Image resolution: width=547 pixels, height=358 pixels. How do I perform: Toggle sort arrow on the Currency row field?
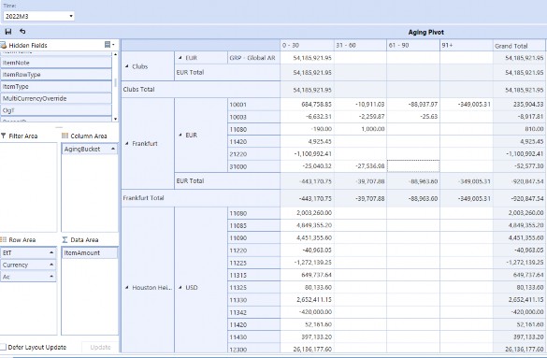pyautogui.click(x=51, y=265)
